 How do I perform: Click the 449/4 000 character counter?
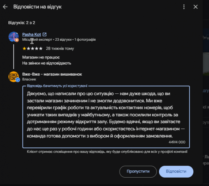[177, 142]
